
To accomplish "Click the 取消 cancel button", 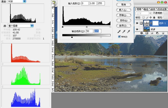I will 124,4.
